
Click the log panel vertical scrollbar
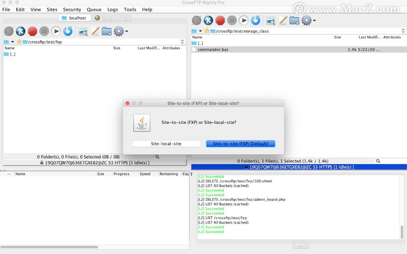pyautogui.click(x=402, y=232)
